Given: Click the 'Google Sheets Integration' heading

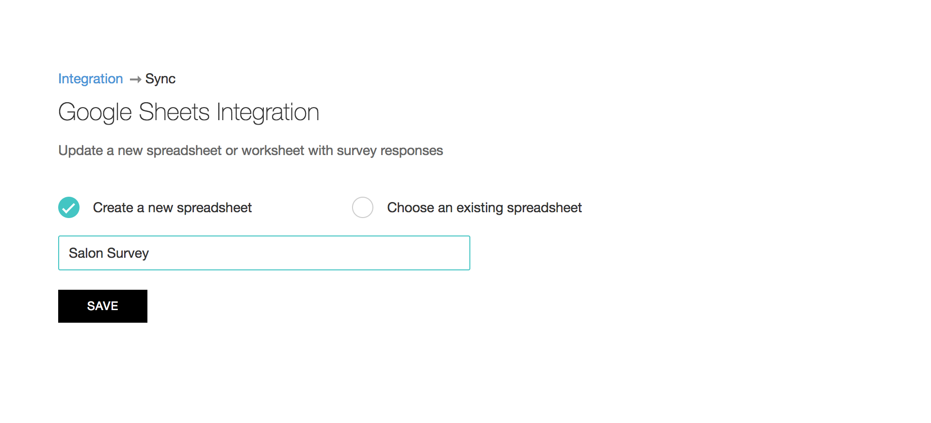Looking at the screenshot, I should pos(189,112).
